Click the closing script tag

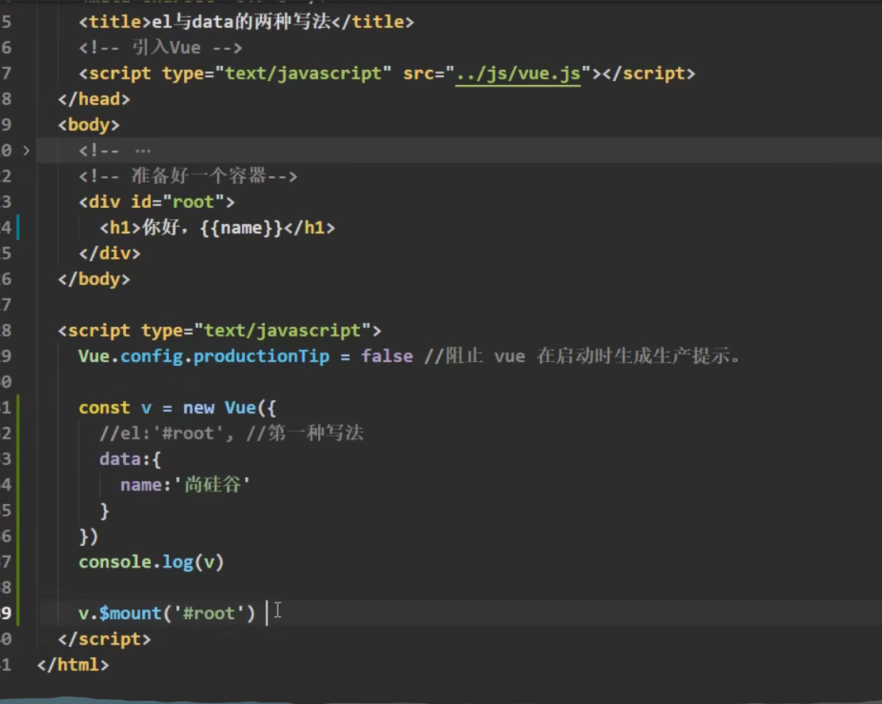point(105,639)
